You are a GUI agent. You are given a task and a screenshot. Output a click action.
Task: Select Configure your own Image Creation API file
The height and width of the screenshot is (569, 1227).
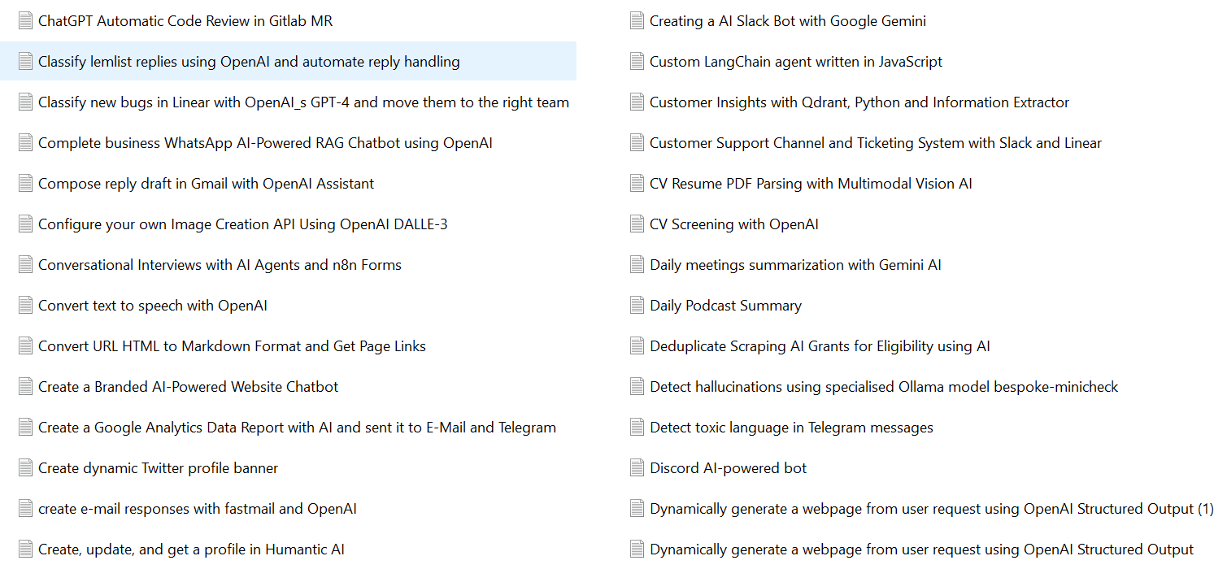tap(242, 224)
